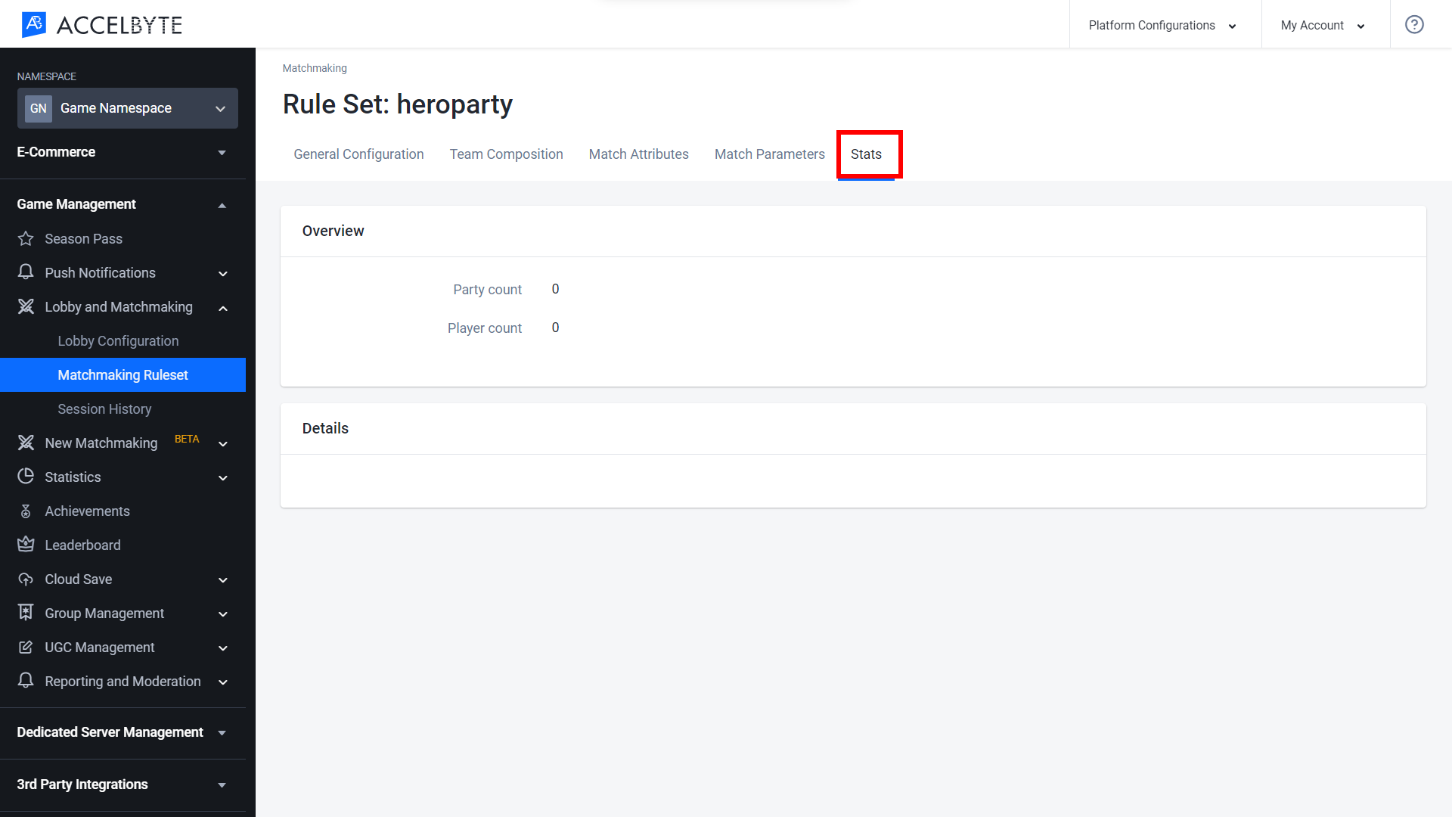Click the Push Notifications bell icon
This screenshot has width=1452, height=817.
26,272
